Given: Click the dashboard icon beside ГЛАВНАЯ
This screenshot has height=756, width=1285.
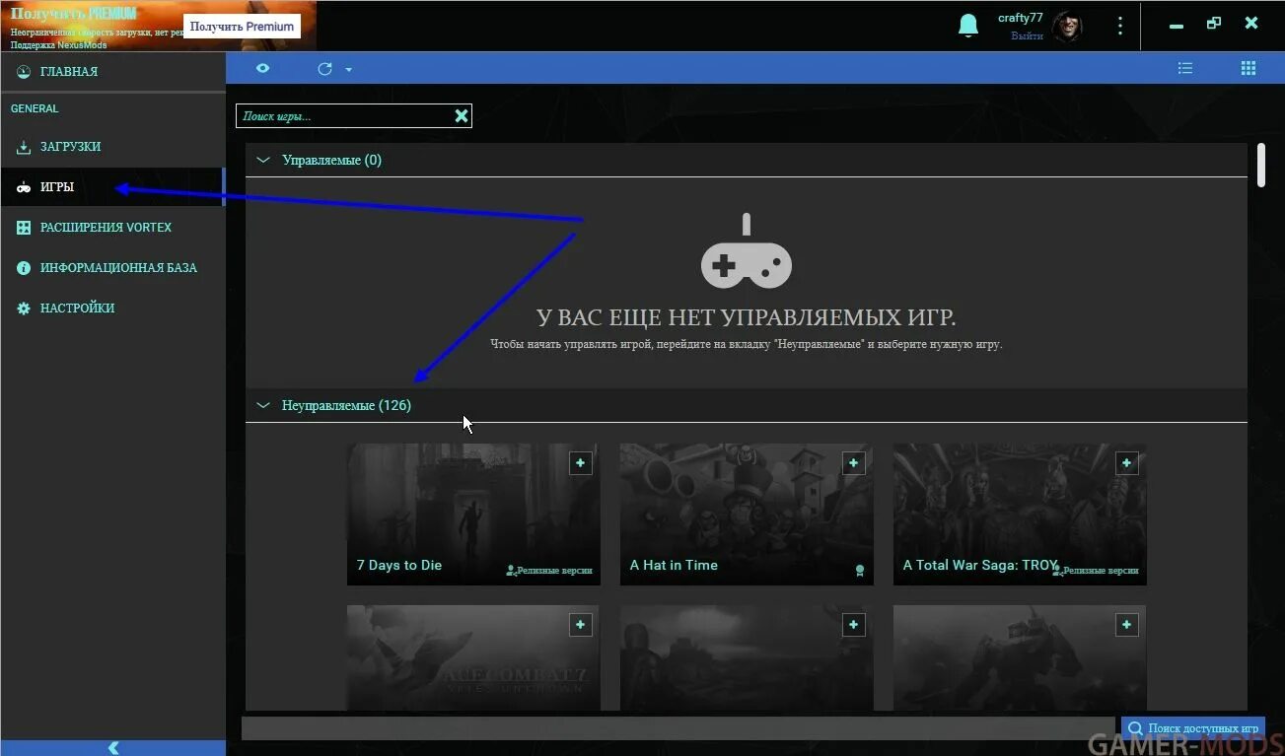Looking at the screenshot, I should [x=24, y=72].
